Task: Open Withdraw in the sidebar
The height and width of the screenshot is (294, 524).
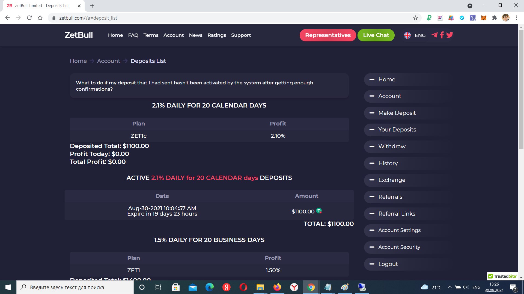Action: coord(408,146)
